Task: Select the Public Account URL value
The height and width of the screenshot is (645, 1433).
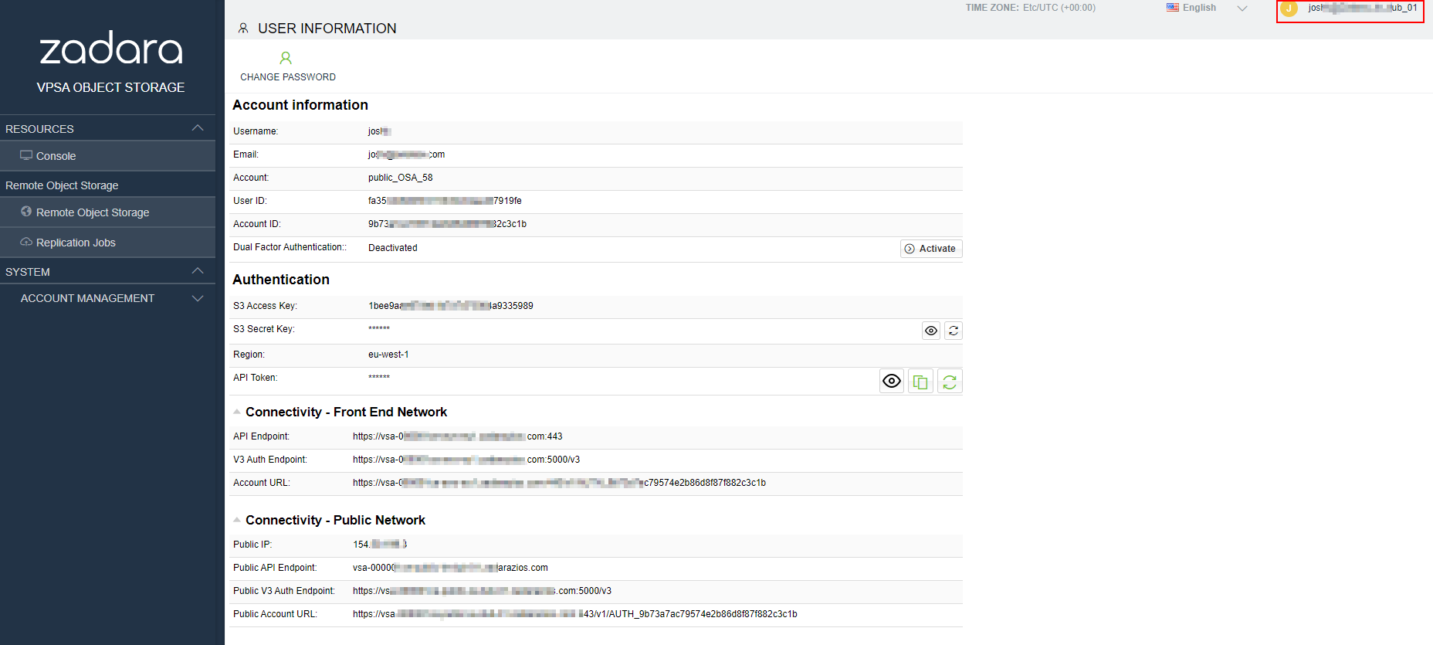Action: 575,614
